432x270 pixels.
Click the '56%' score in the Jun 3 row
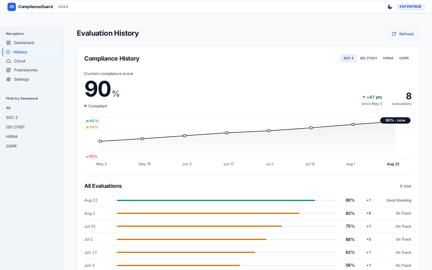pyautogui.click(x=350, y=265)
